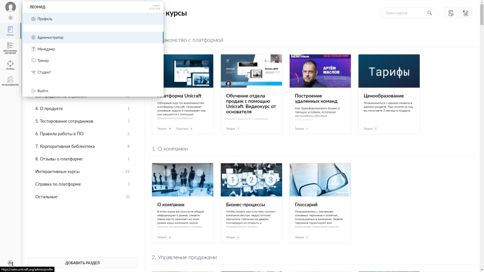
Task: Click the Бизнес-процессы course title
Action: (245, 204)
